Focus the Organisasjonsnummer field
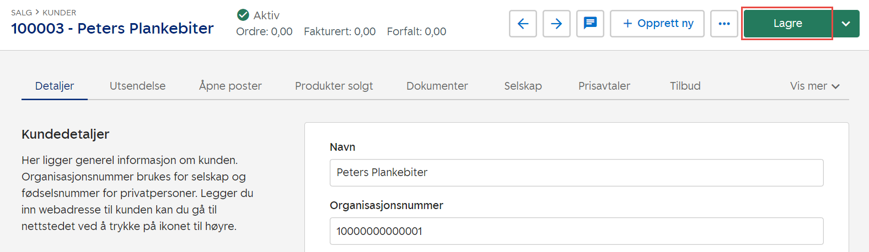Viewport: 869px width, 252px height. point(576,231)
